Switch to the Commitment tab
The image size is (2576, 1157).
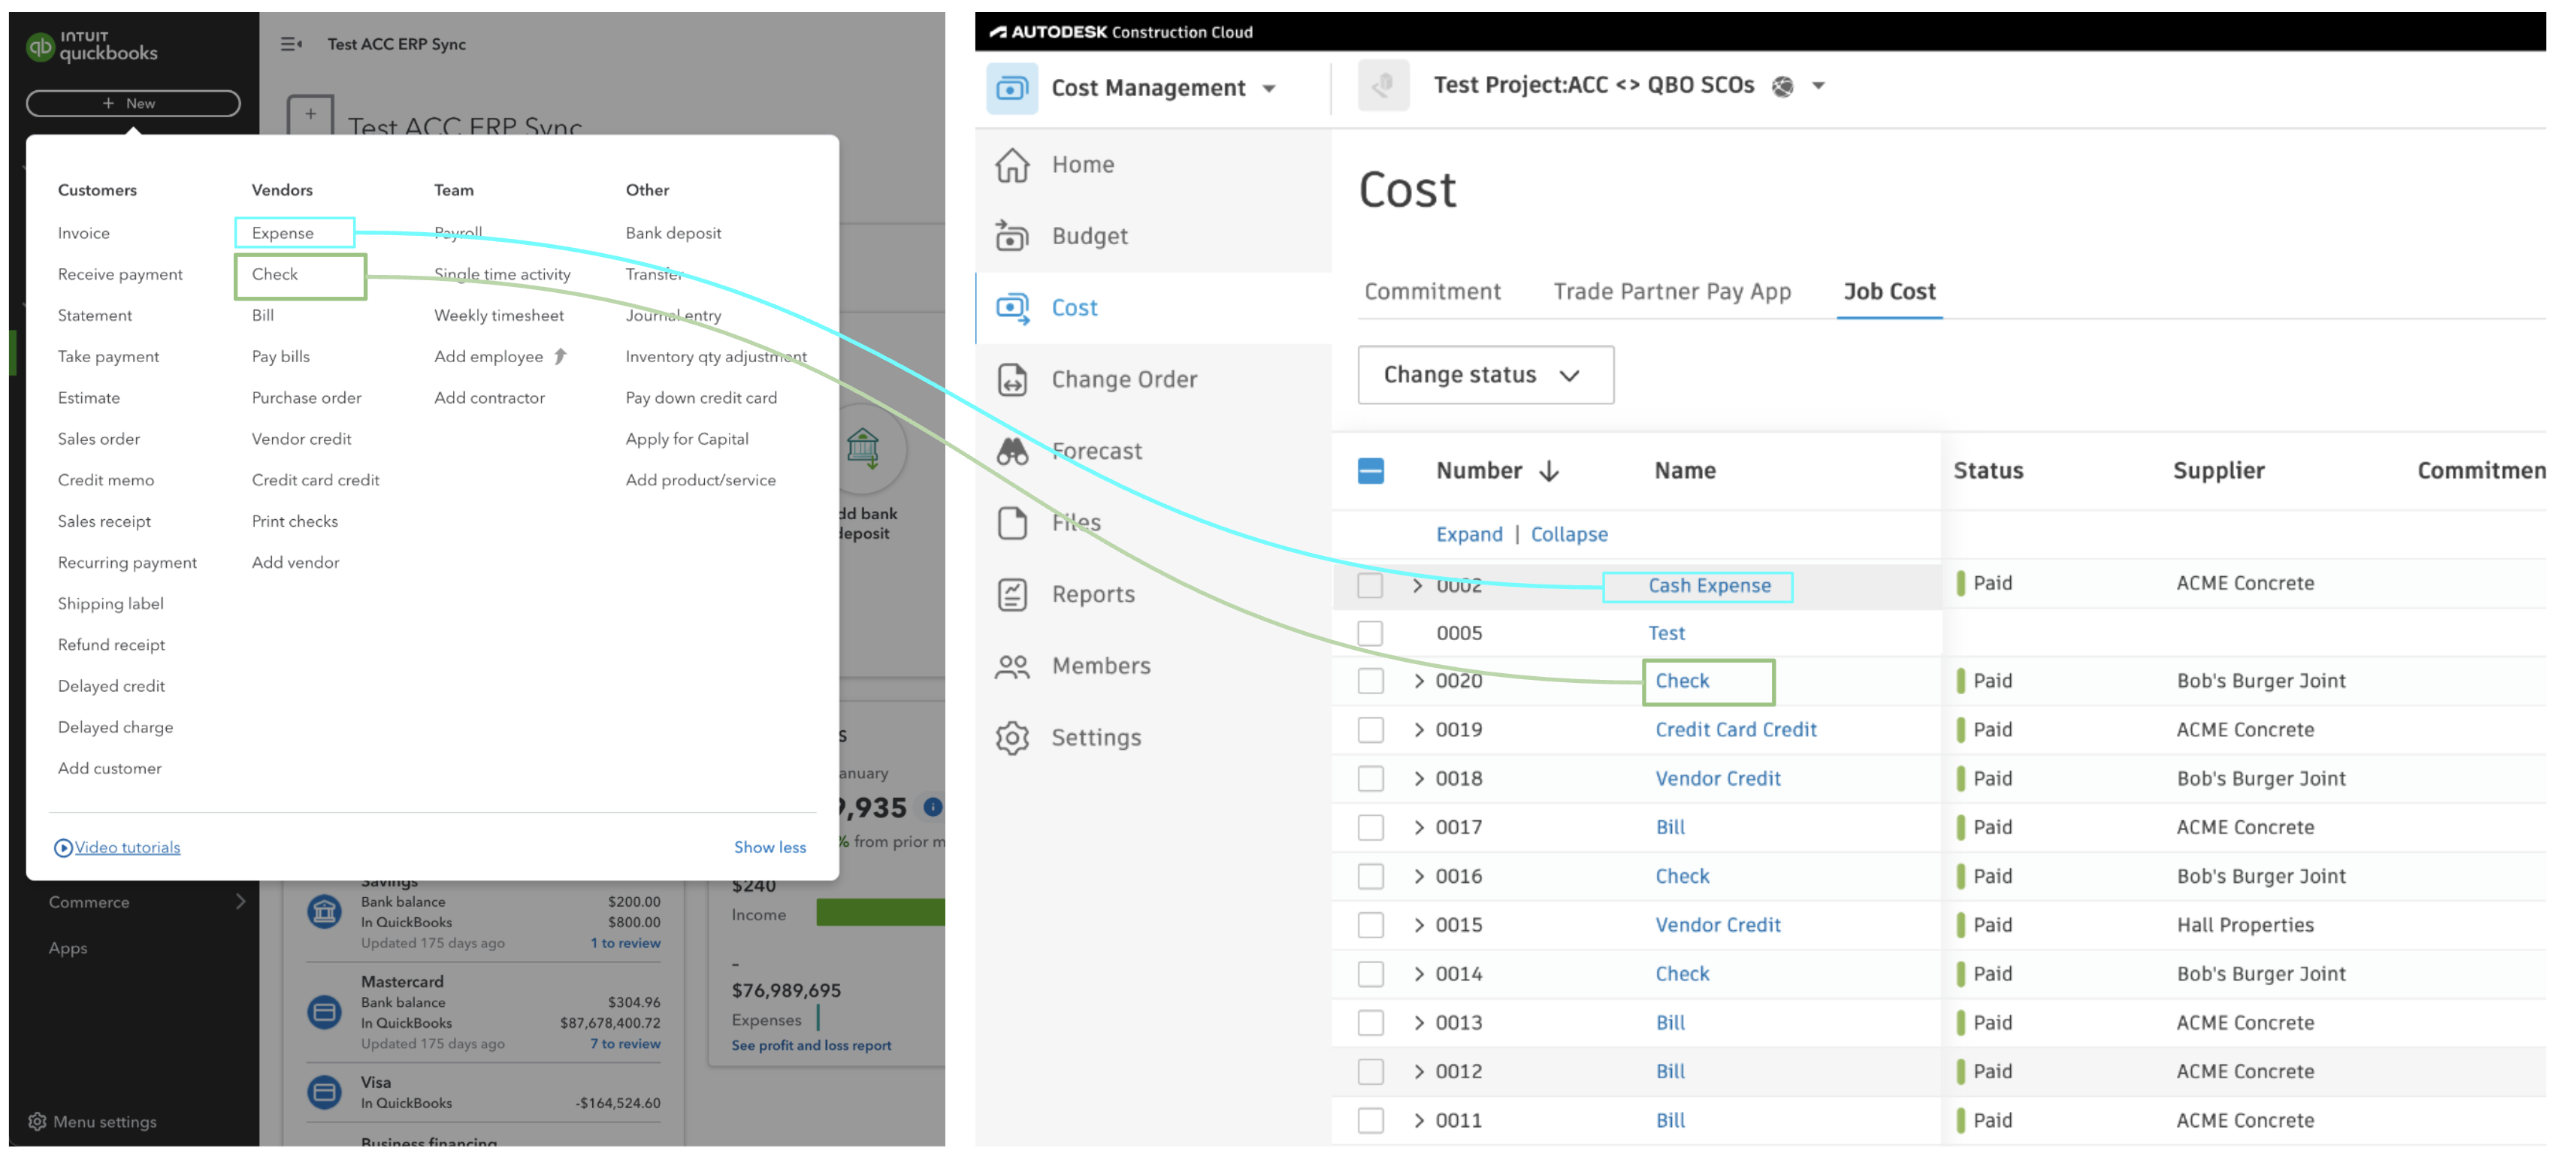(1432, 292)
